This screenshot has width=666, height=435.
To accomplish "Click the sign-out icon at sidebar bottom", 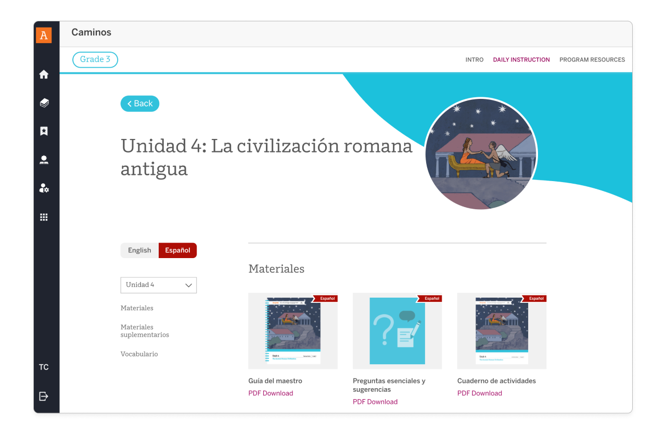I will click(44, 396).
